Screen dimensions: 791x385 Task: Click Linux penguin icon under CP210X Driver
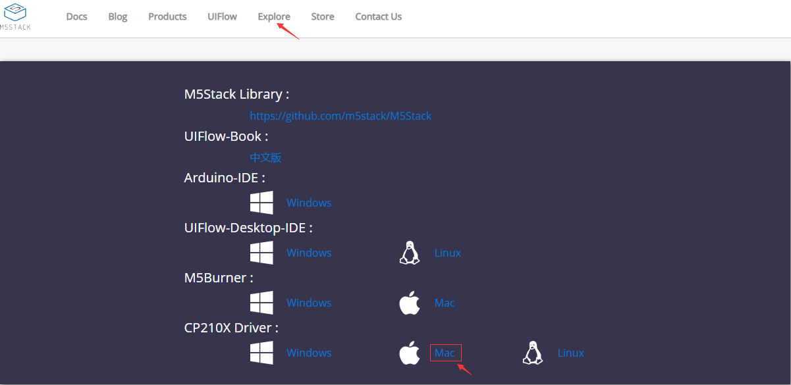click(x=533, y=353)
